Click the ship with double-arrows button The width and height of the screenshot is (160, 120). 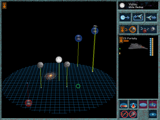coord(151,17)
